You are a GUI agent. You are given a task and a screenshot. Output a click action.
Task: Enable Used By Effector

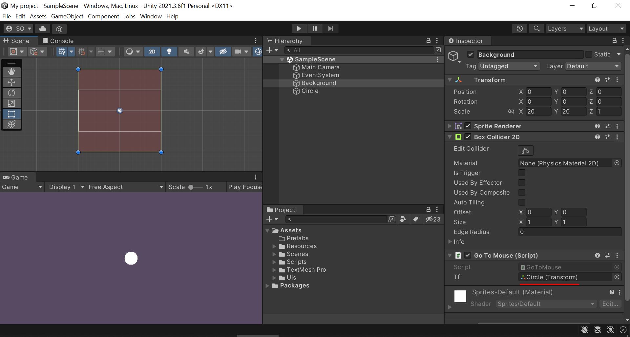click(522, 183)
